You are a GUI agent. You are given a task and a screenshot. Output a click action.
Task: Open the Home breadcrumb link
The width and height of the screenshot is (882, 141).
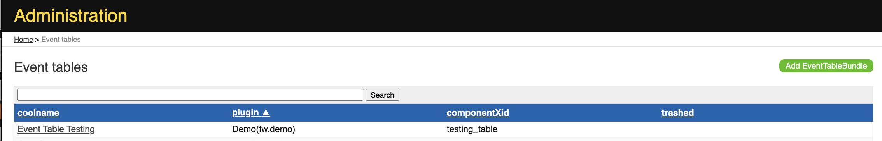point(23,40)
